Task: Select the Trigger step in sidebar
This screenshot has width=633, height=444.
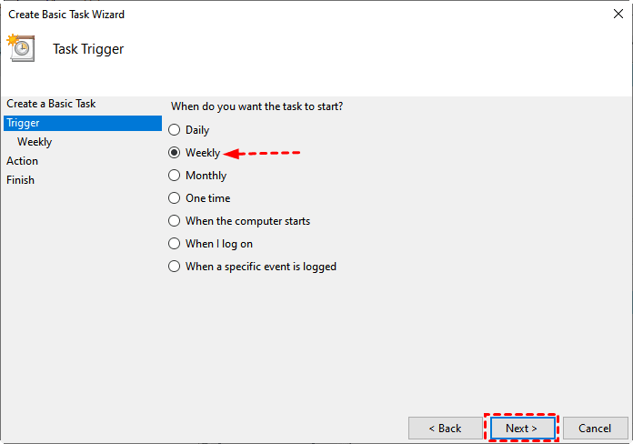Action: (23, 123)
